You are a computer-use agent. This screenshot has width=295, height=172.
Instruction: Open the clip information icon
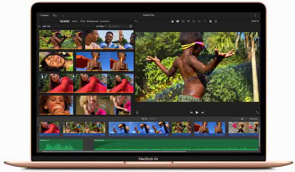click(x=216, y=21)
